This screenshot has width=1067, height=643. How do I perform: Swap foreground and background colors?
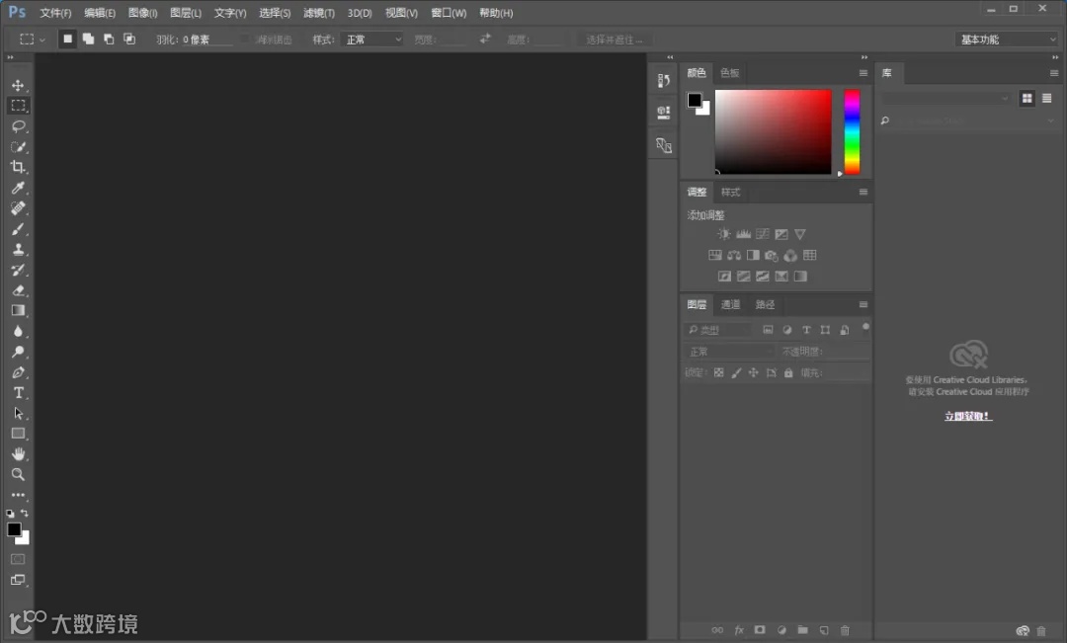(x=25, y=513)
